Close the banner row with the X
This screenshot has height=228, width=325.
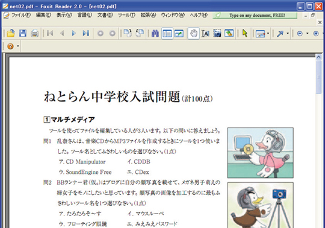pyautogui.click(x=320, y=22)
